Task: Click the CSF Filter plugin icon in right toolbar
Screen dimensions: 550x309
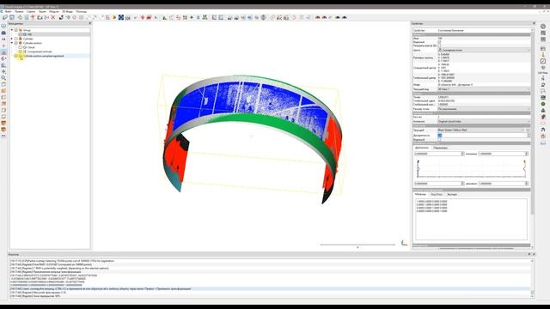Action: pyautogui.click(x=543, y=73)
